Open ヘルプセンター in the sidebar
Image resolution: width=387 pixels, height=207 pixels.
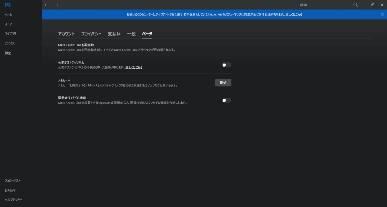point(13,199)
